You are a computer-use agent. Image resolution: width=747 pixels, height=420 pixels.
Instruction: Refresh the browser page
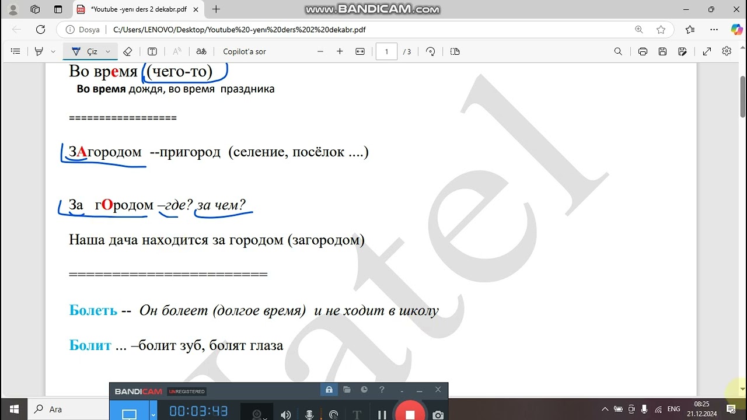[x=40, y=30]
